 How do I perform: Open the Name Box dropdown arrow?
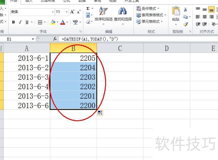[33, 39]
